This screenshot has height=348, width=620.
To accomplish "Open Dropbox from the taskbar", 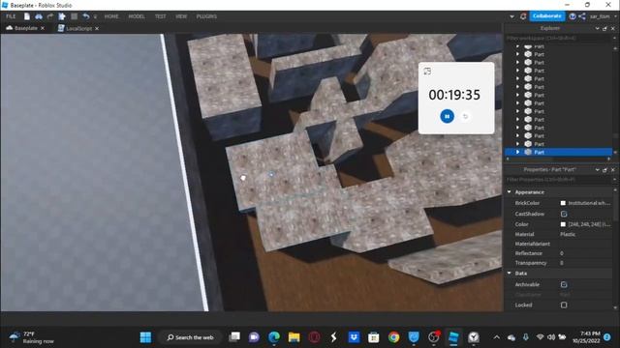I will [354, 337].
